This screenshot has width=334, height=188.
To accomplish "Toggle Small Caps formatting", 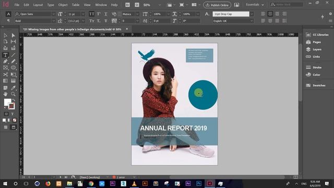I will pyautogui.click(x=92, y=21).
